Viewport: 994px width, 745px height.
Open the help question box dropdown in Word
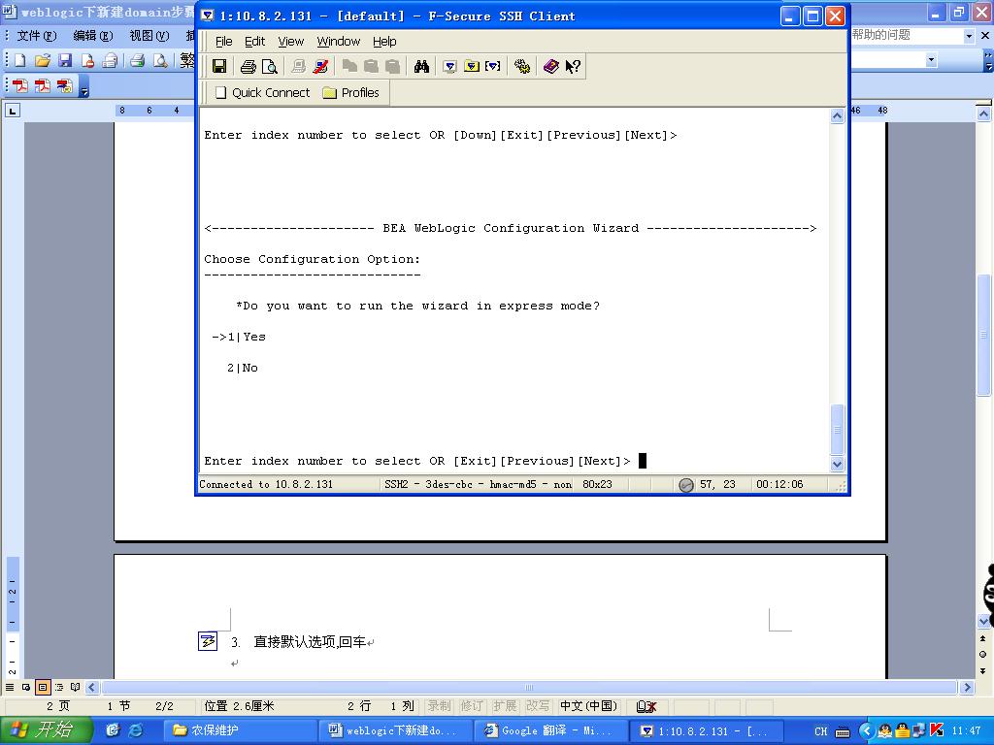tap(968, 36)
